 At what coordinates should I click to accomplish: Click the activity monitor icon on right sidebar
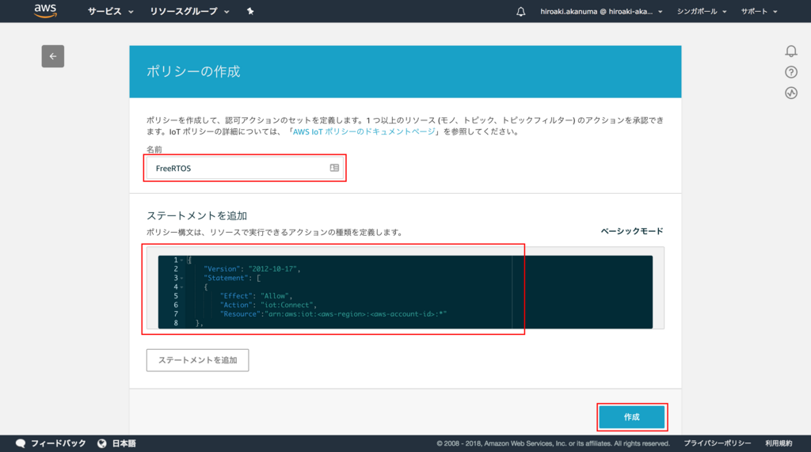pos(791,93)
